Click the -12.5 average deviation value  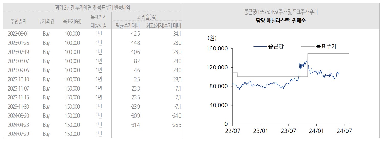click(x=135, y=34)
